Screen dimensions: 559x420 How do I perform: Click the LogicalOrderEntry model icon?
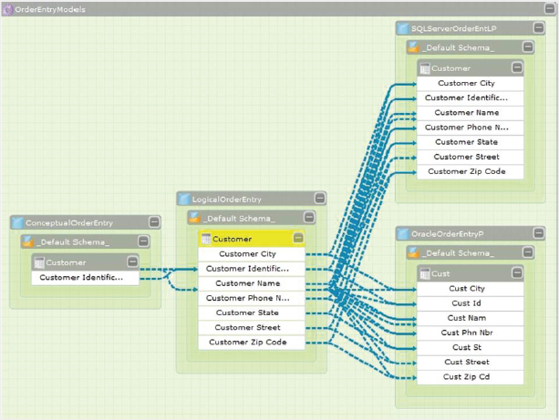tap(184, 200)
